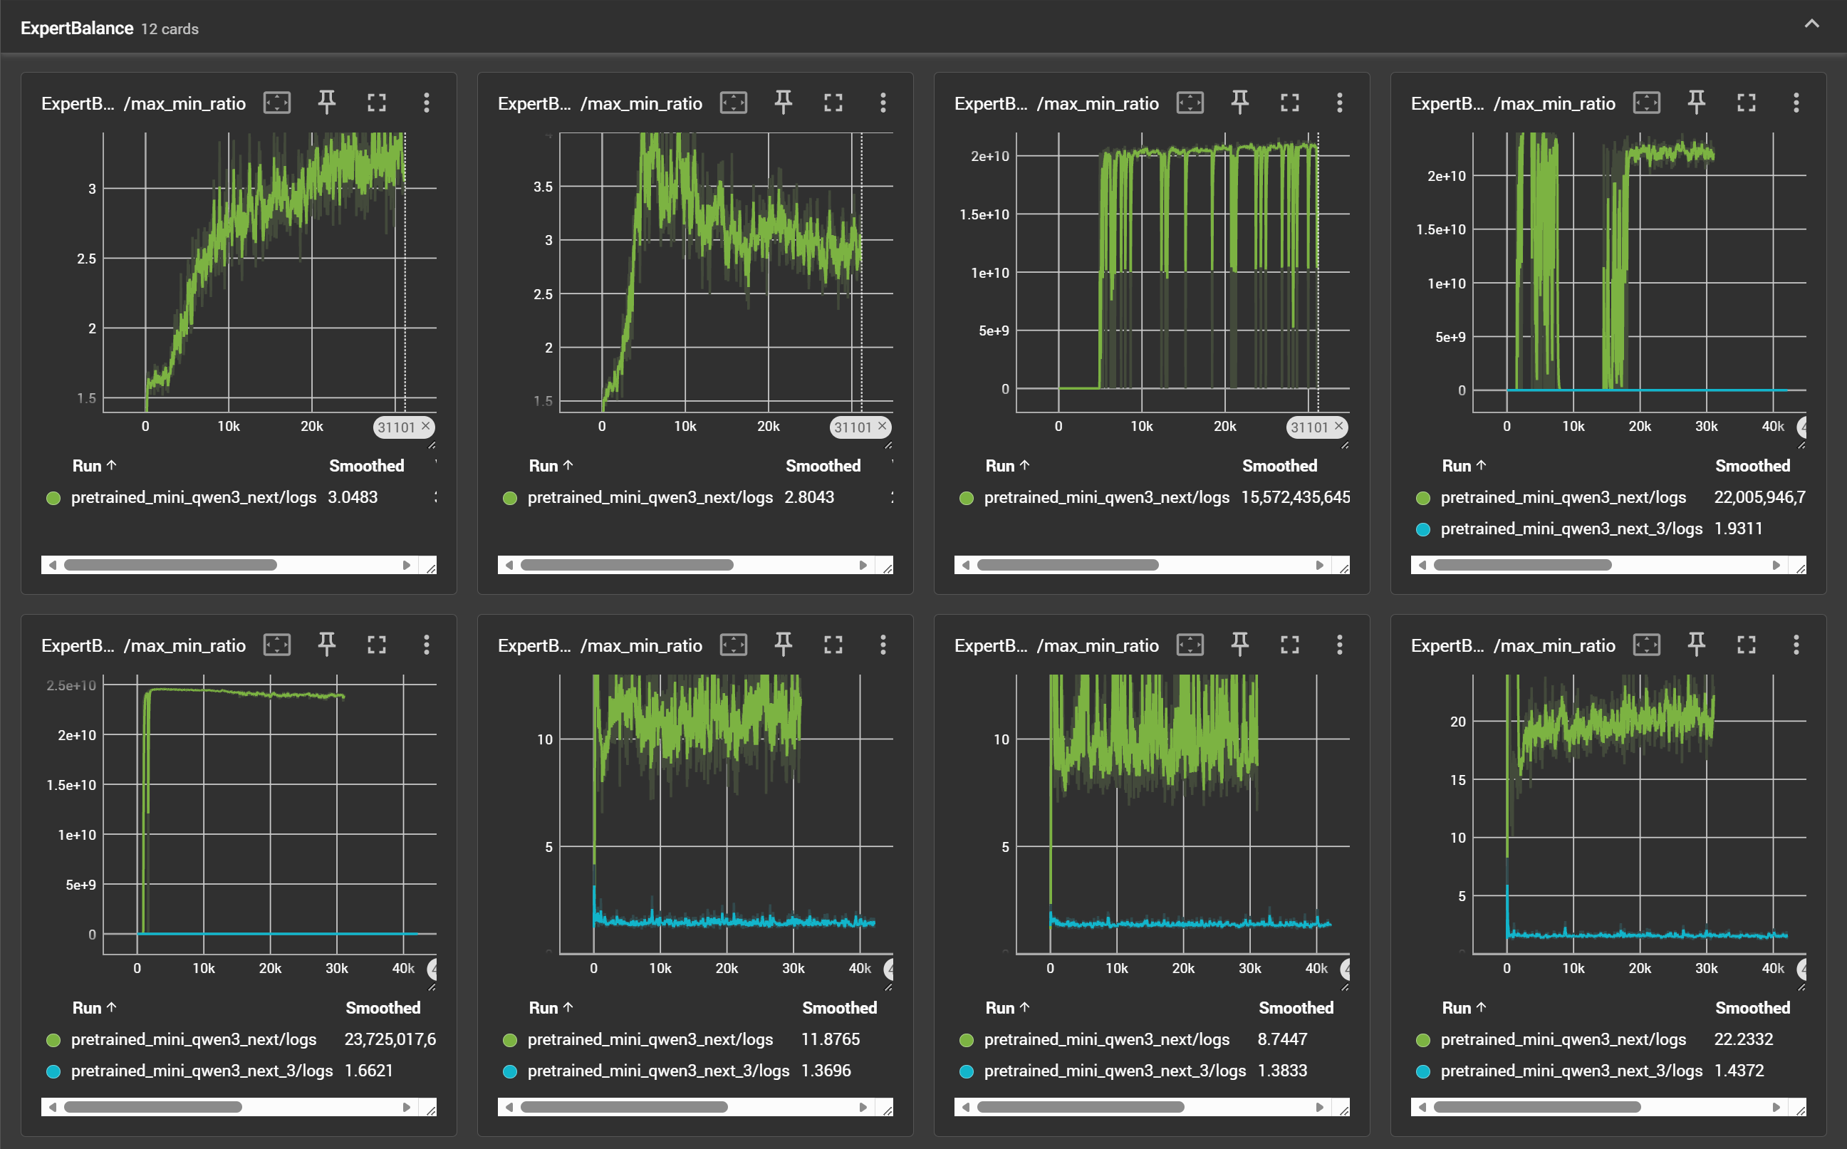The width and height of the screenshot is (1847, 1149).
Task: Fit domain to data on third bottom card
Action: (x=1190, y=645)
